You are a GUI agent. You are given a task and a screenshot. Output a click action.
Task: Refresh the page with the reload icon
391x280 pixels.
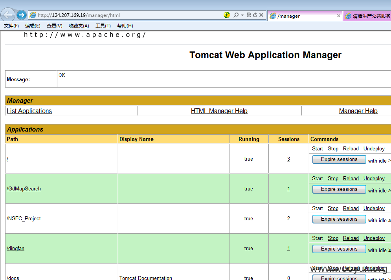[x=255, y=15]
